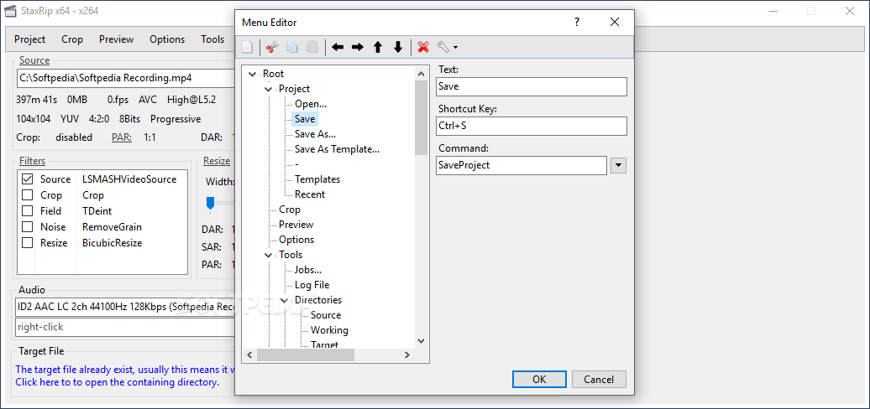Select Options node in the tree
Viewport: 870px width, 409px height.
pyautogui.click(x=296, y=240)
